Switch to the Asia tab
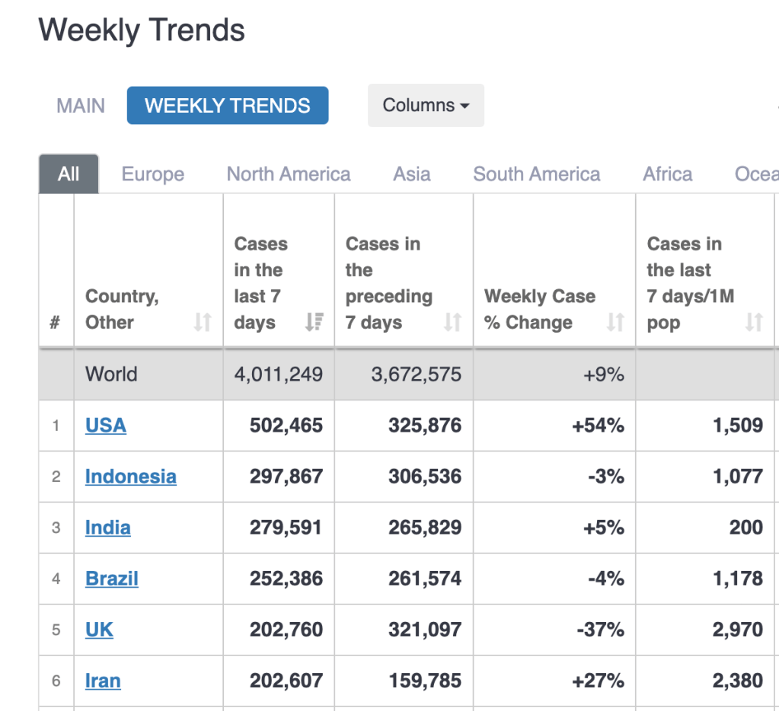Image resolution: width=779 pixels, height=711 pixels. point(412,174)
